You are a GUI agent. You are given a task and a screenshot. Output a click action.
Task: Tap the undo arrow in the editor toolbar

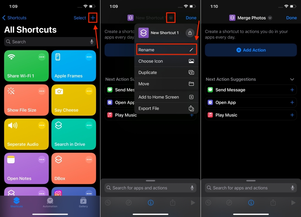(208, 203)
